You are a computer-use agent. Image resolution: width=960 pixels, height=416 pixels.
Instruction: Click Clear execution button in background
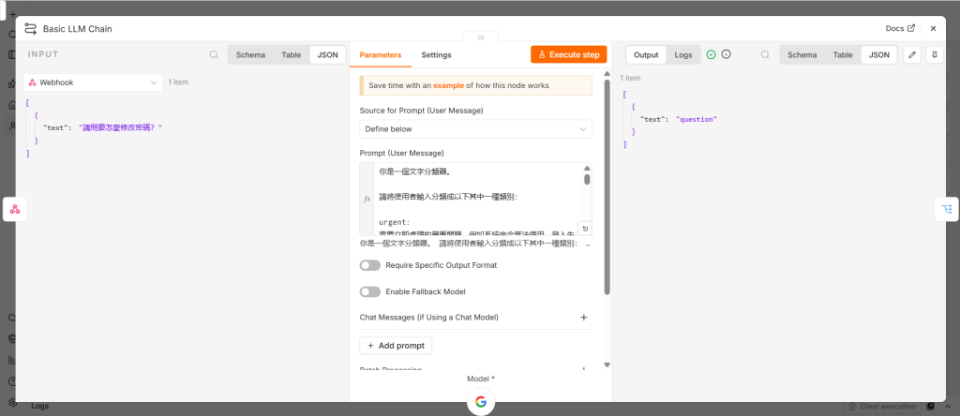pos(882,407)
